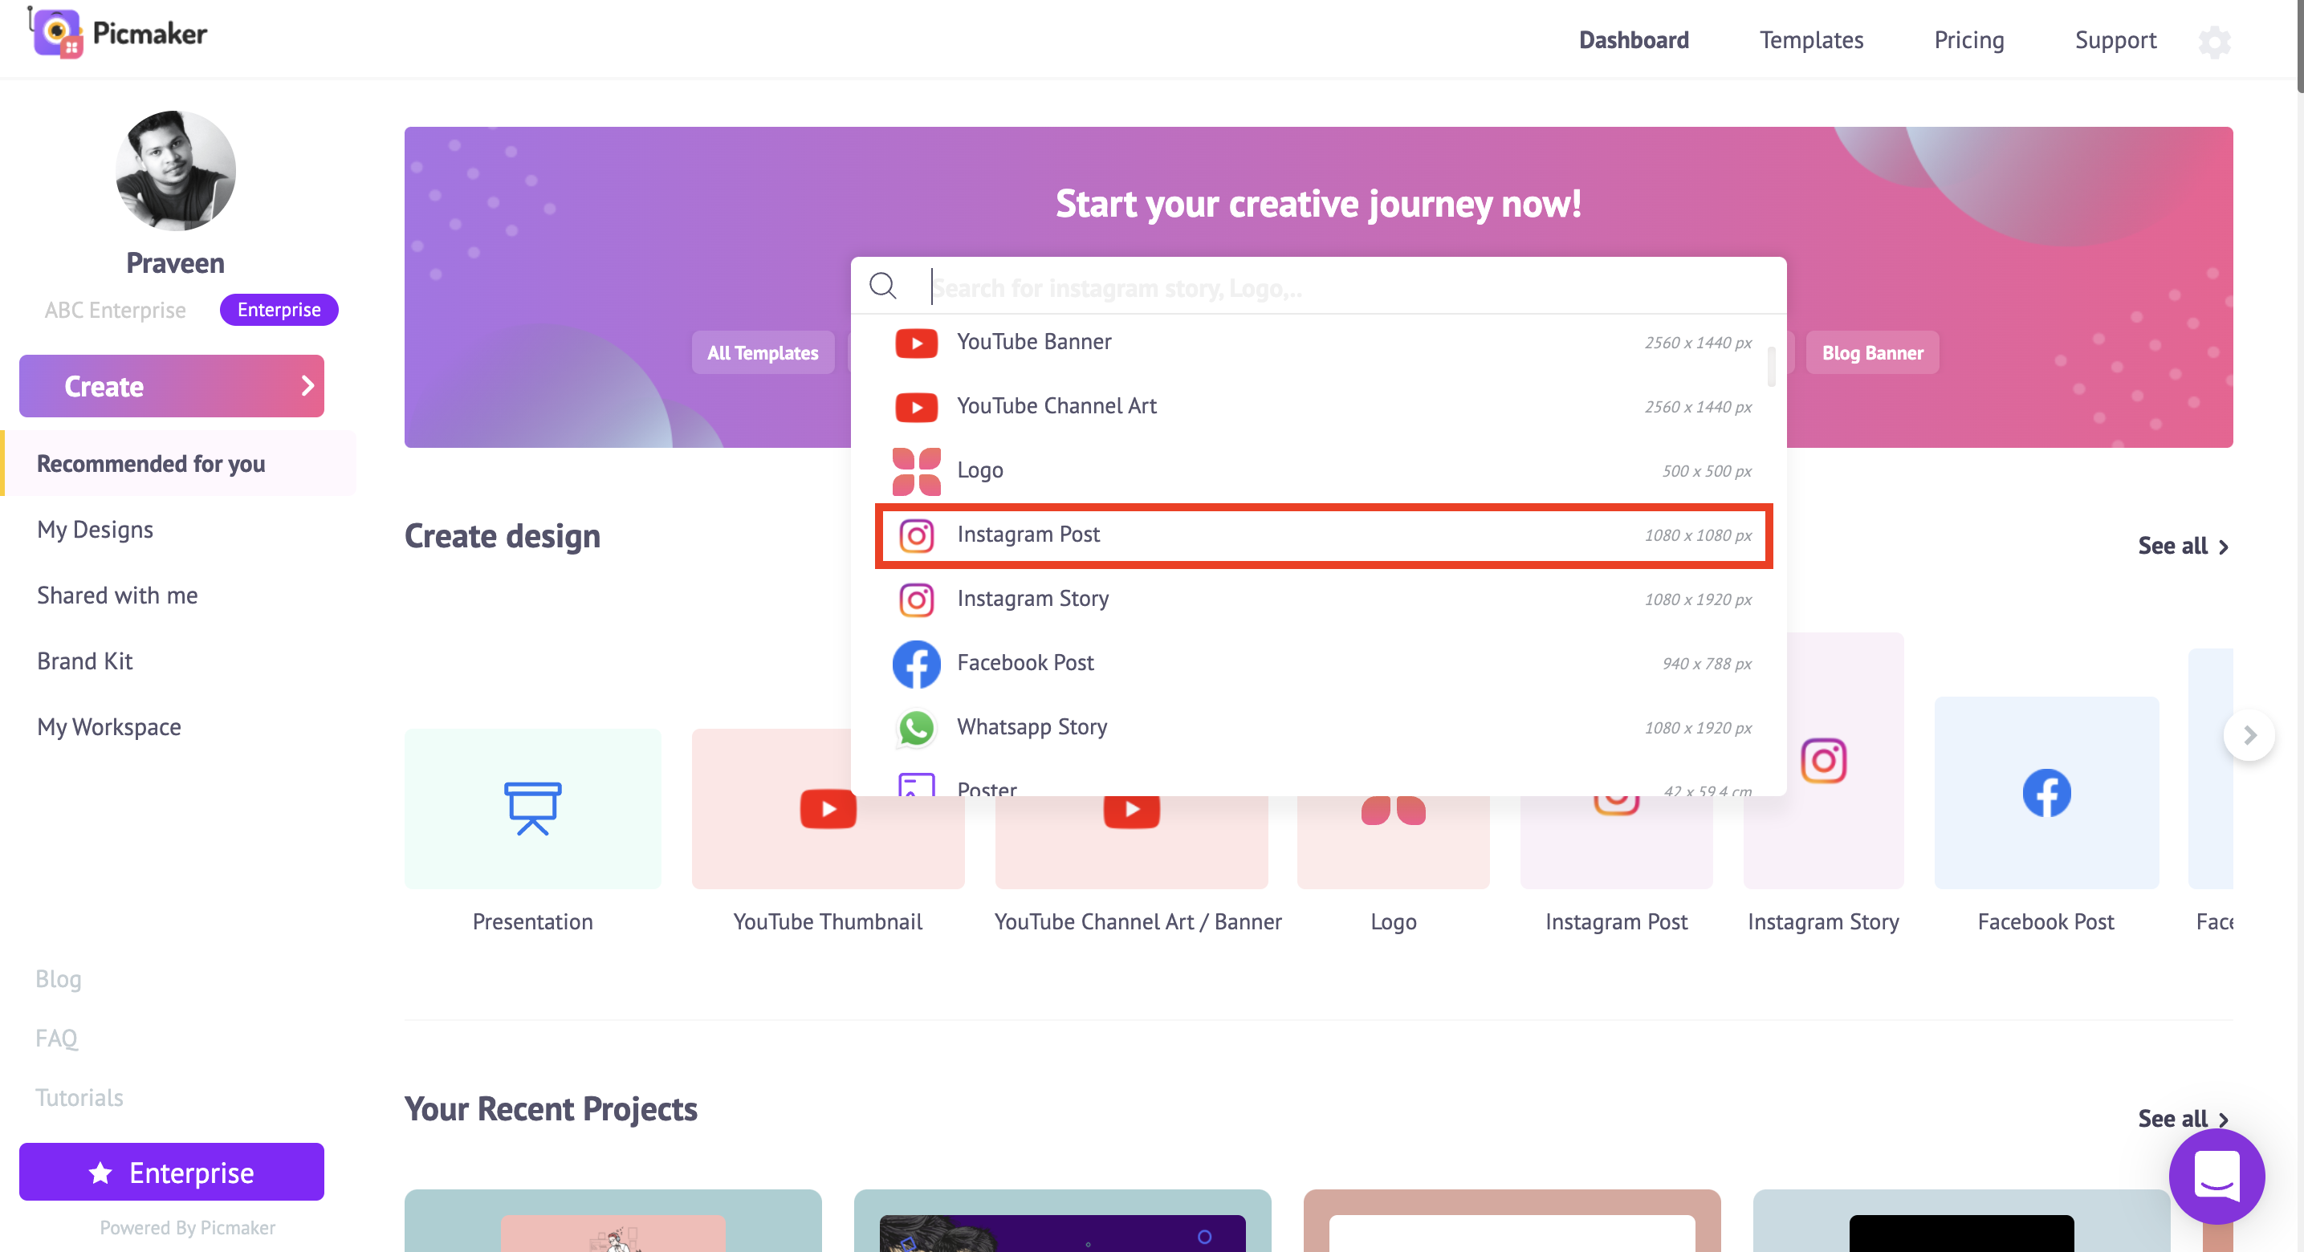
Task: Open the Tutorials link
Action: pos(79,1097)
